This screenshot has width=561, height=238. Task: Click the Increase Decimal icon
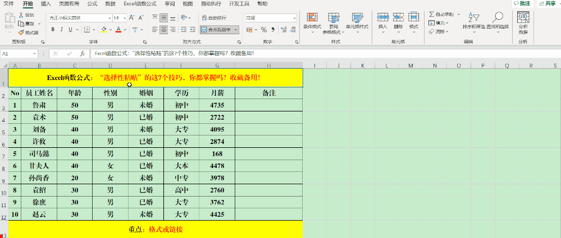284,29
